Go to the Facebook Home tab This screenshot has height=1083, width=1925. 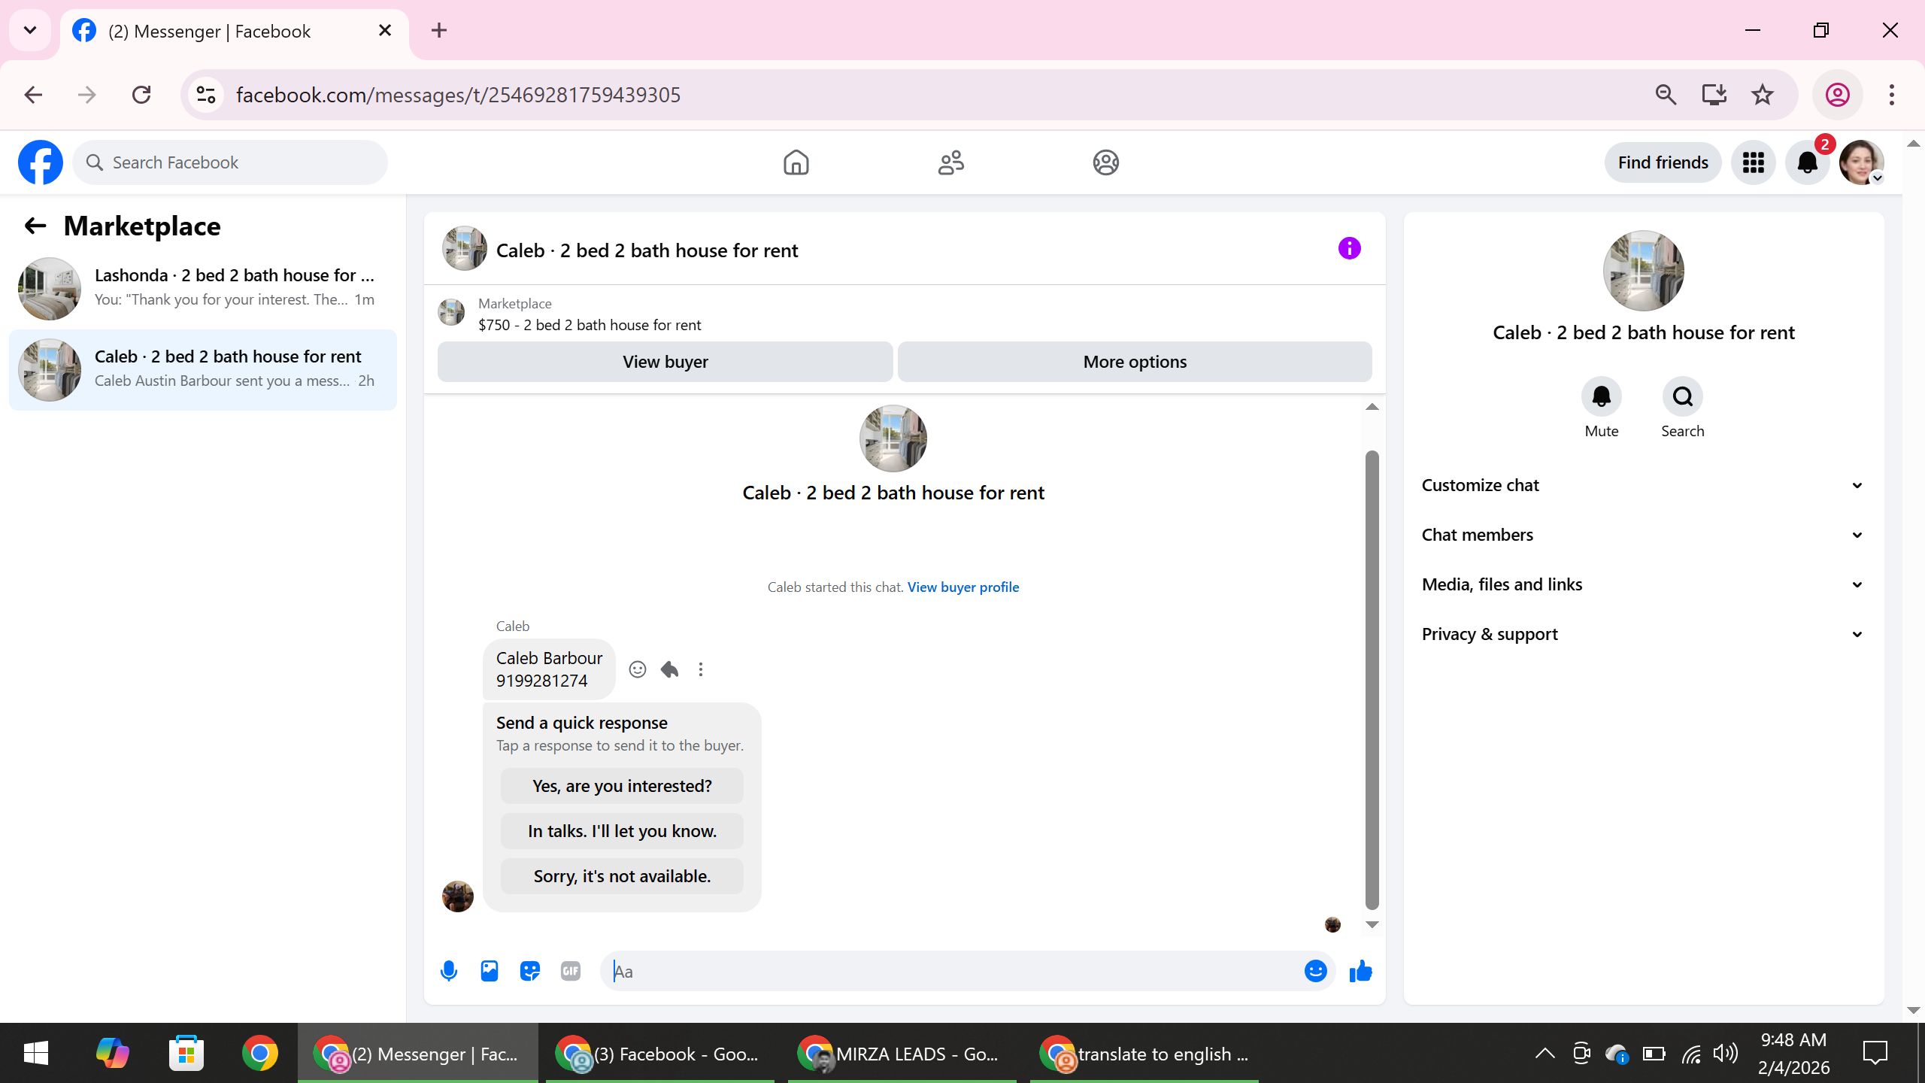[x=796, y=162]
